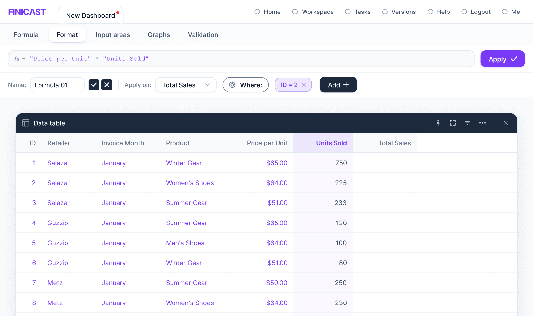Click Metz retailer in row 8
The image size is (533, 316).
coord(55,303)
